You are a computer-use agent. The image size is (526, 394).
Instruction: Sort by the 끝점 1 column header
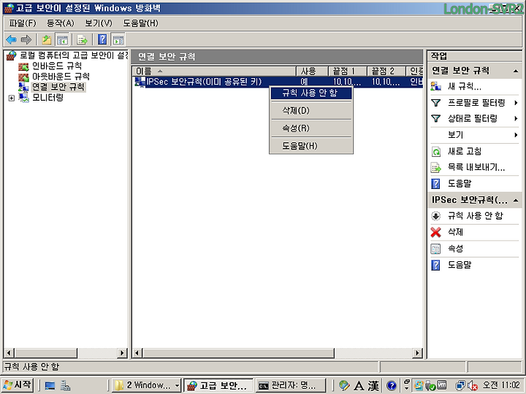(x=347, y=71)
